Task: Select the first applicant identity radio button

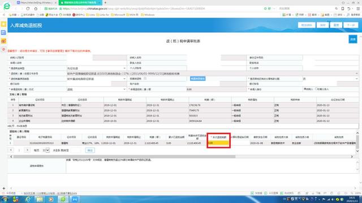Action: click(x=305, y=89)
